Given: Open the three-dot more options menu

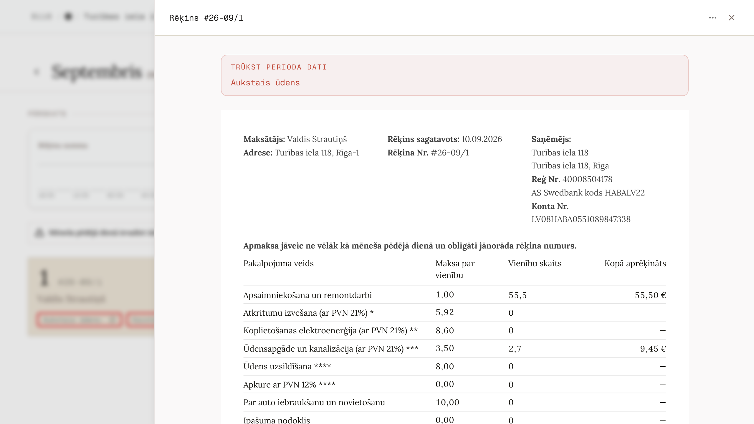Looking at the screenshot, I should tap(712, 18).
